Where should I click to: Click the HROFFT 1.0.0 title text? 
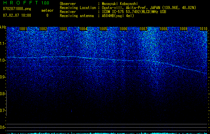tap(26, 3)
